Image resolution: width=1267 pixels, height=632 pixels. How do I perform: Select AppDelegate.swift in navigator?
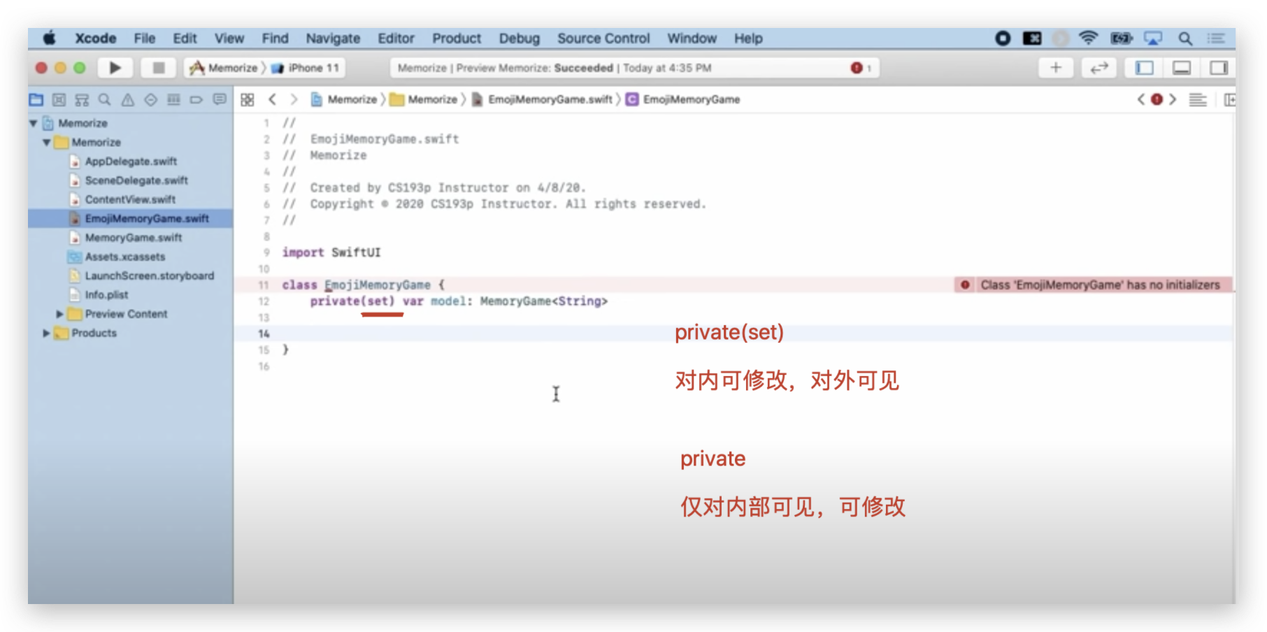[x=131, y=161]
